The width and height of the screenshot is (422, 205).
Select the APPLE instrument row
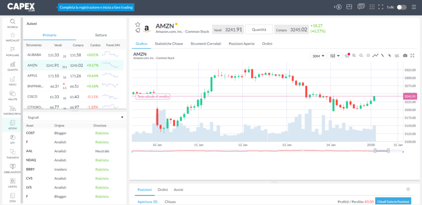[73, 76]
